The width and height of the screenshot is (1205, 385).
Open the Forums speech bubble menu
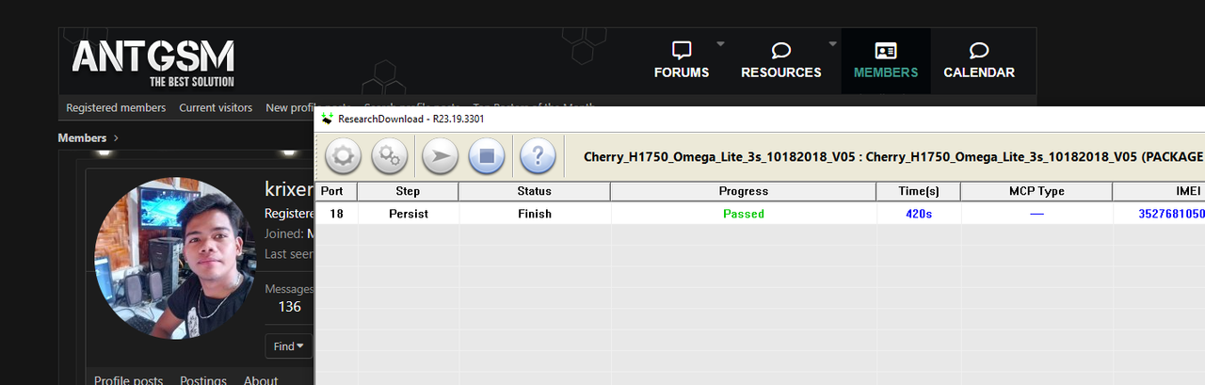tap(682, 60)
